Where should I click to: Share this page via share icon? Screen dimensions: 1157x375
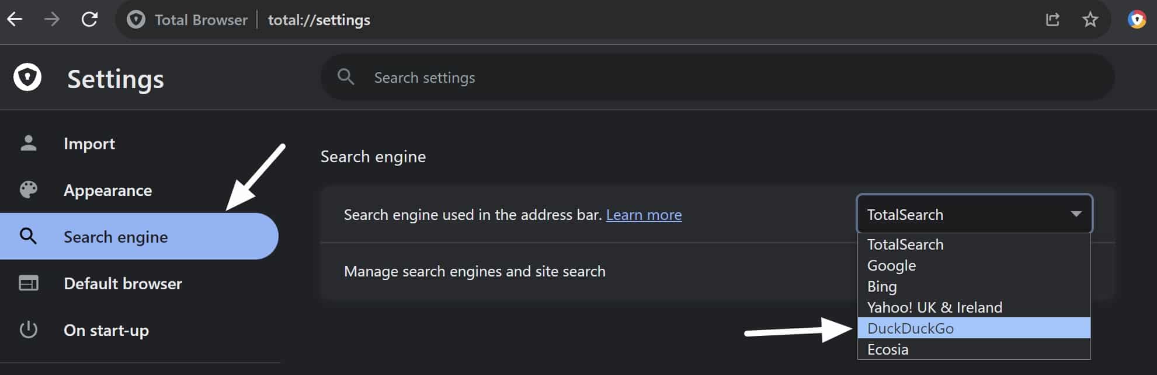(1052, 20)
